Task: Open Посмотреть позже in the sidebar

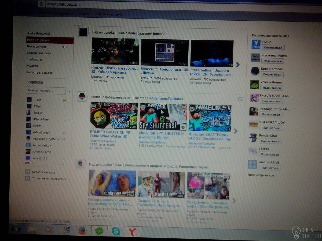Action: click(x=39, y=73)
